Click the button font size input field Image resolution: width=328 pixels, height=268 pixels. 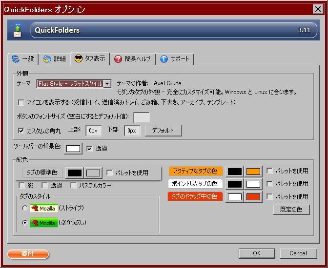tap(142, 117)
